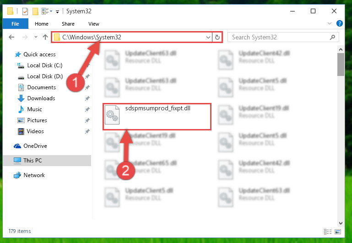Click the New folder quick-access icon
This screenshot has height=243, width=352.
coord(35,11)
